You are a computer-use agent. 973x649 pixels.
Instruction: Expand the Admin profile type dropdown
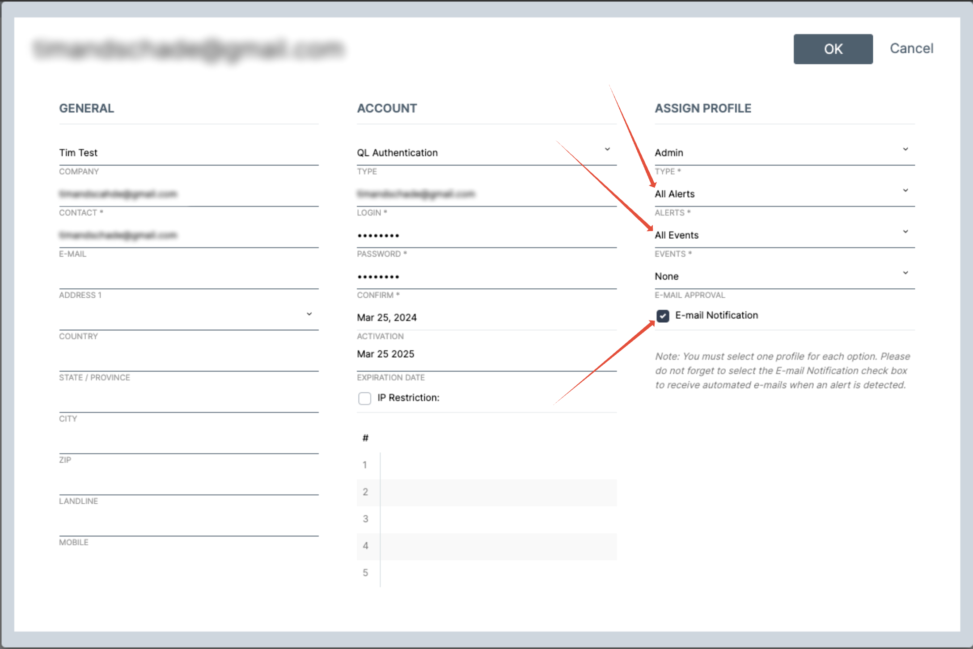784,152
